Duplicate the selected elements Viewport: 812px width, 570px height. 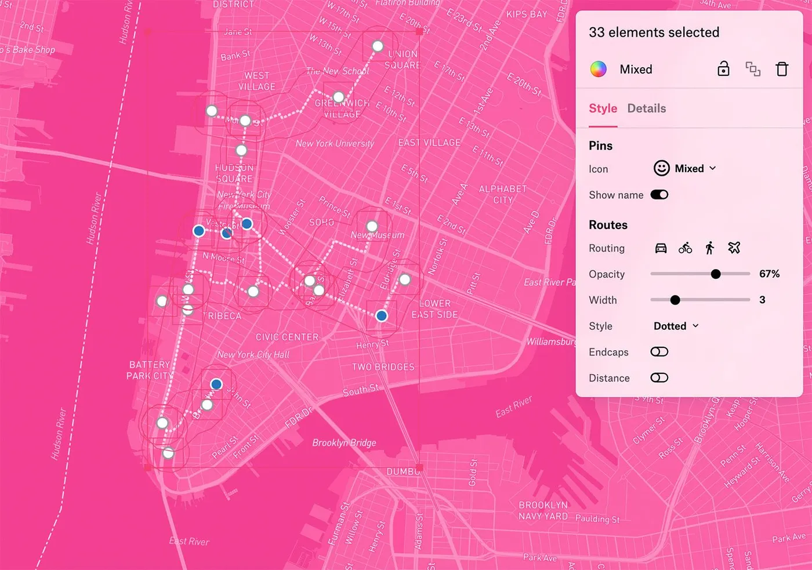click(x=753, y=69)
